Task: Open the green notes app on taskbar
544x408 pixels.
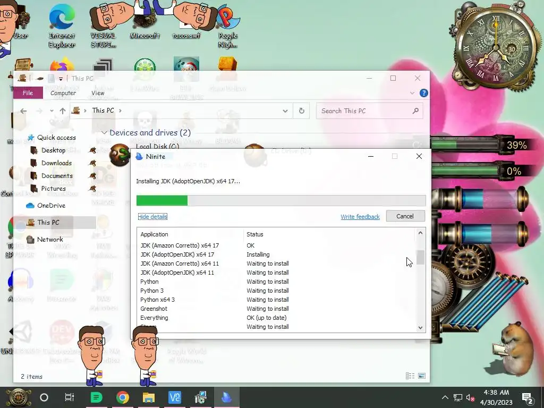Action: tap(96, 397)
